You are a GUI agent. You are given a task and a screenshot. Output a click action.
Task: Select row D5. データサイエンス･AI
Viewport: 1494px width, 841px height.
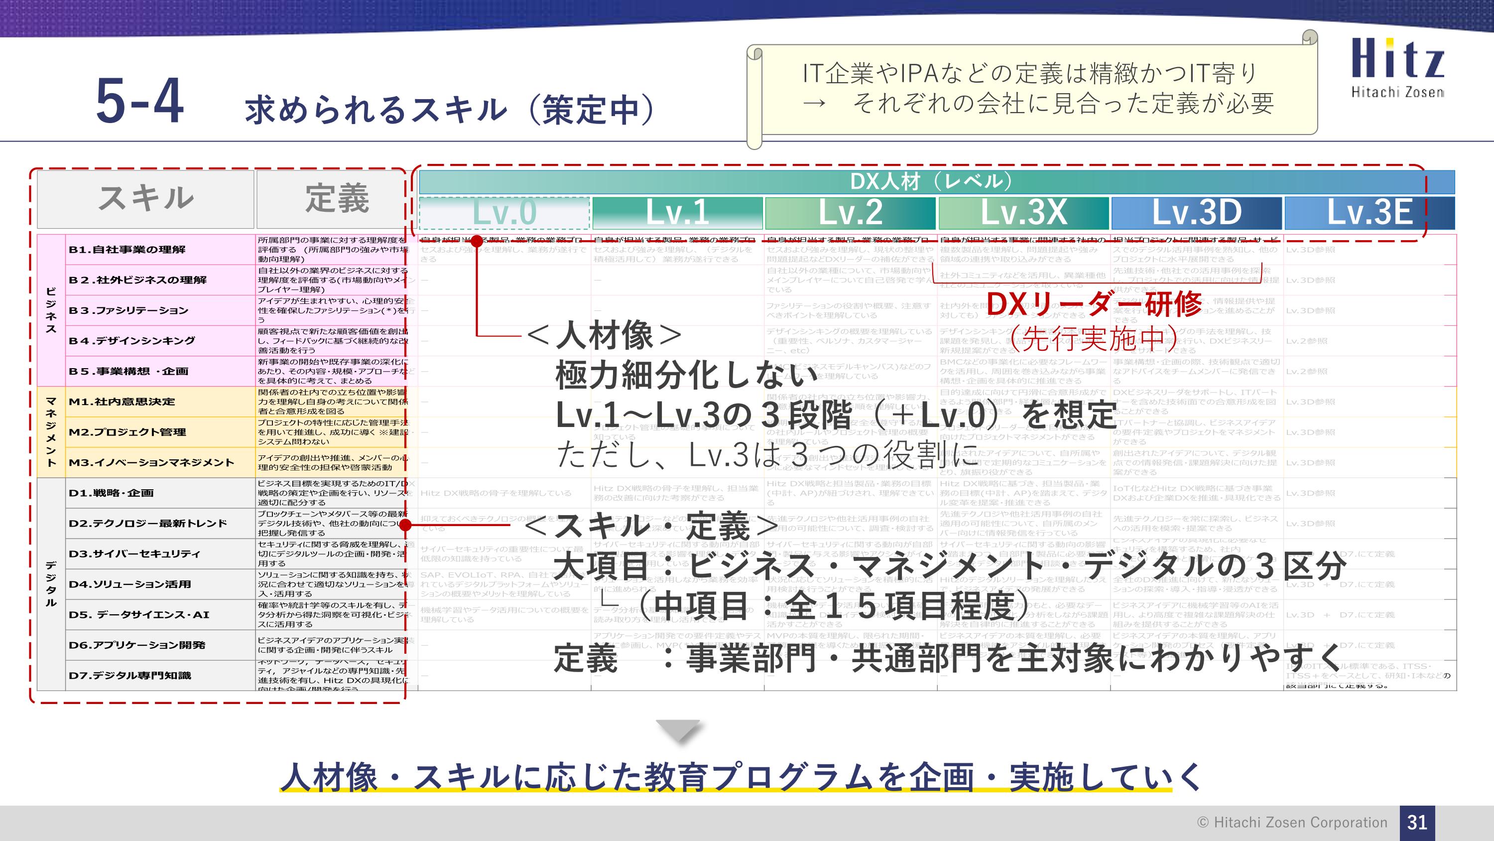click(x=138, y=615)
